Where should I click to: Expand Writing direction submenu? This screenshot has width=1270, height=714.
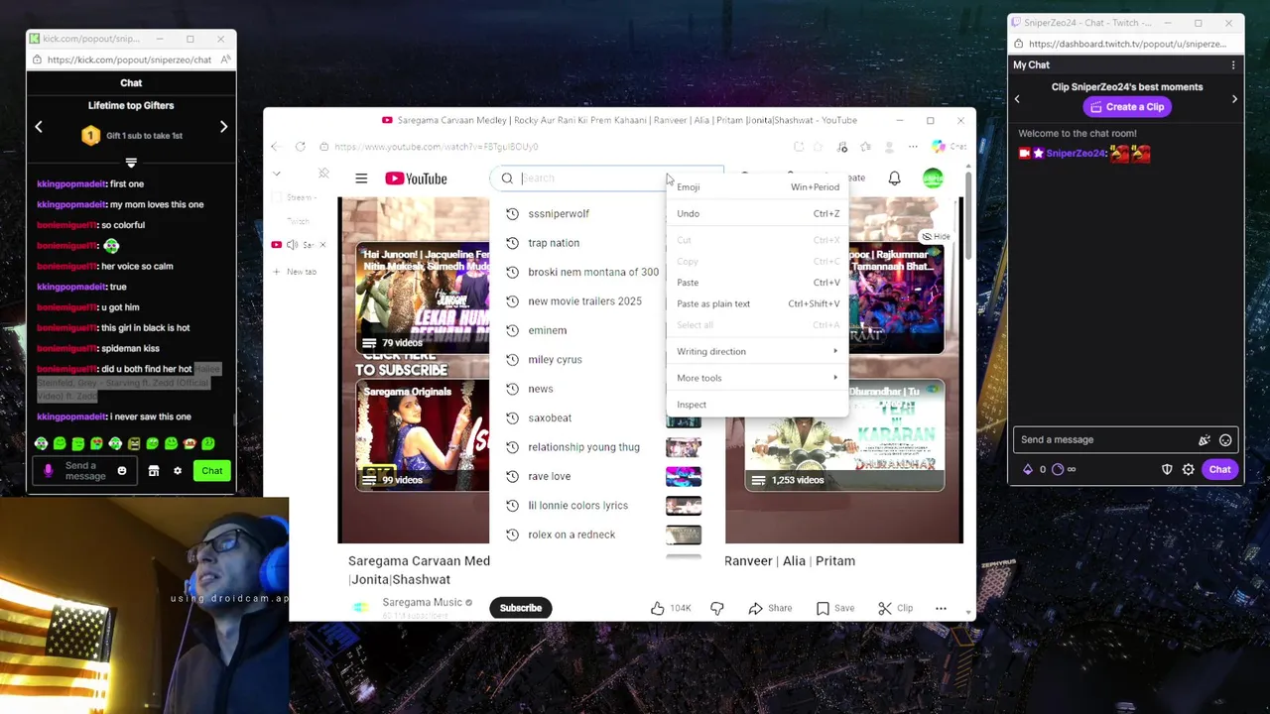pyautogui.click(x=757, y=351)
